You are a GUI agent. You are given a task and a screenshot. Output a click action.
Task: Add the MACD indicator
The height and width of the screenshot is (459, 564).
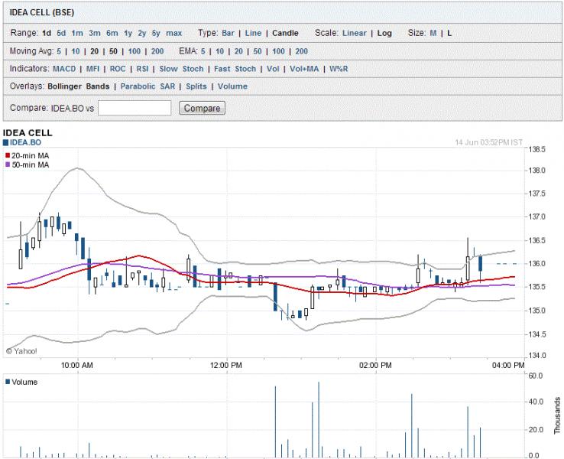tap(64, 69)
